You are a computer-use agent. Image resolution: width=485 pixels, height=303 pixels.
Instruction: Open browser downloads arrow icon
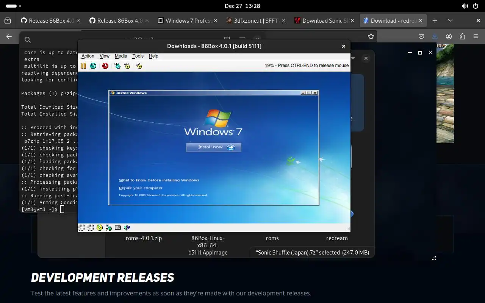tap(435, 36)
